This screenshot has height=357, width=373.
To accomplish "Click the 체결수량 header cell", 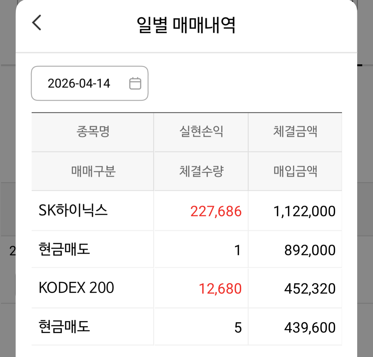I will click(201, 171).
